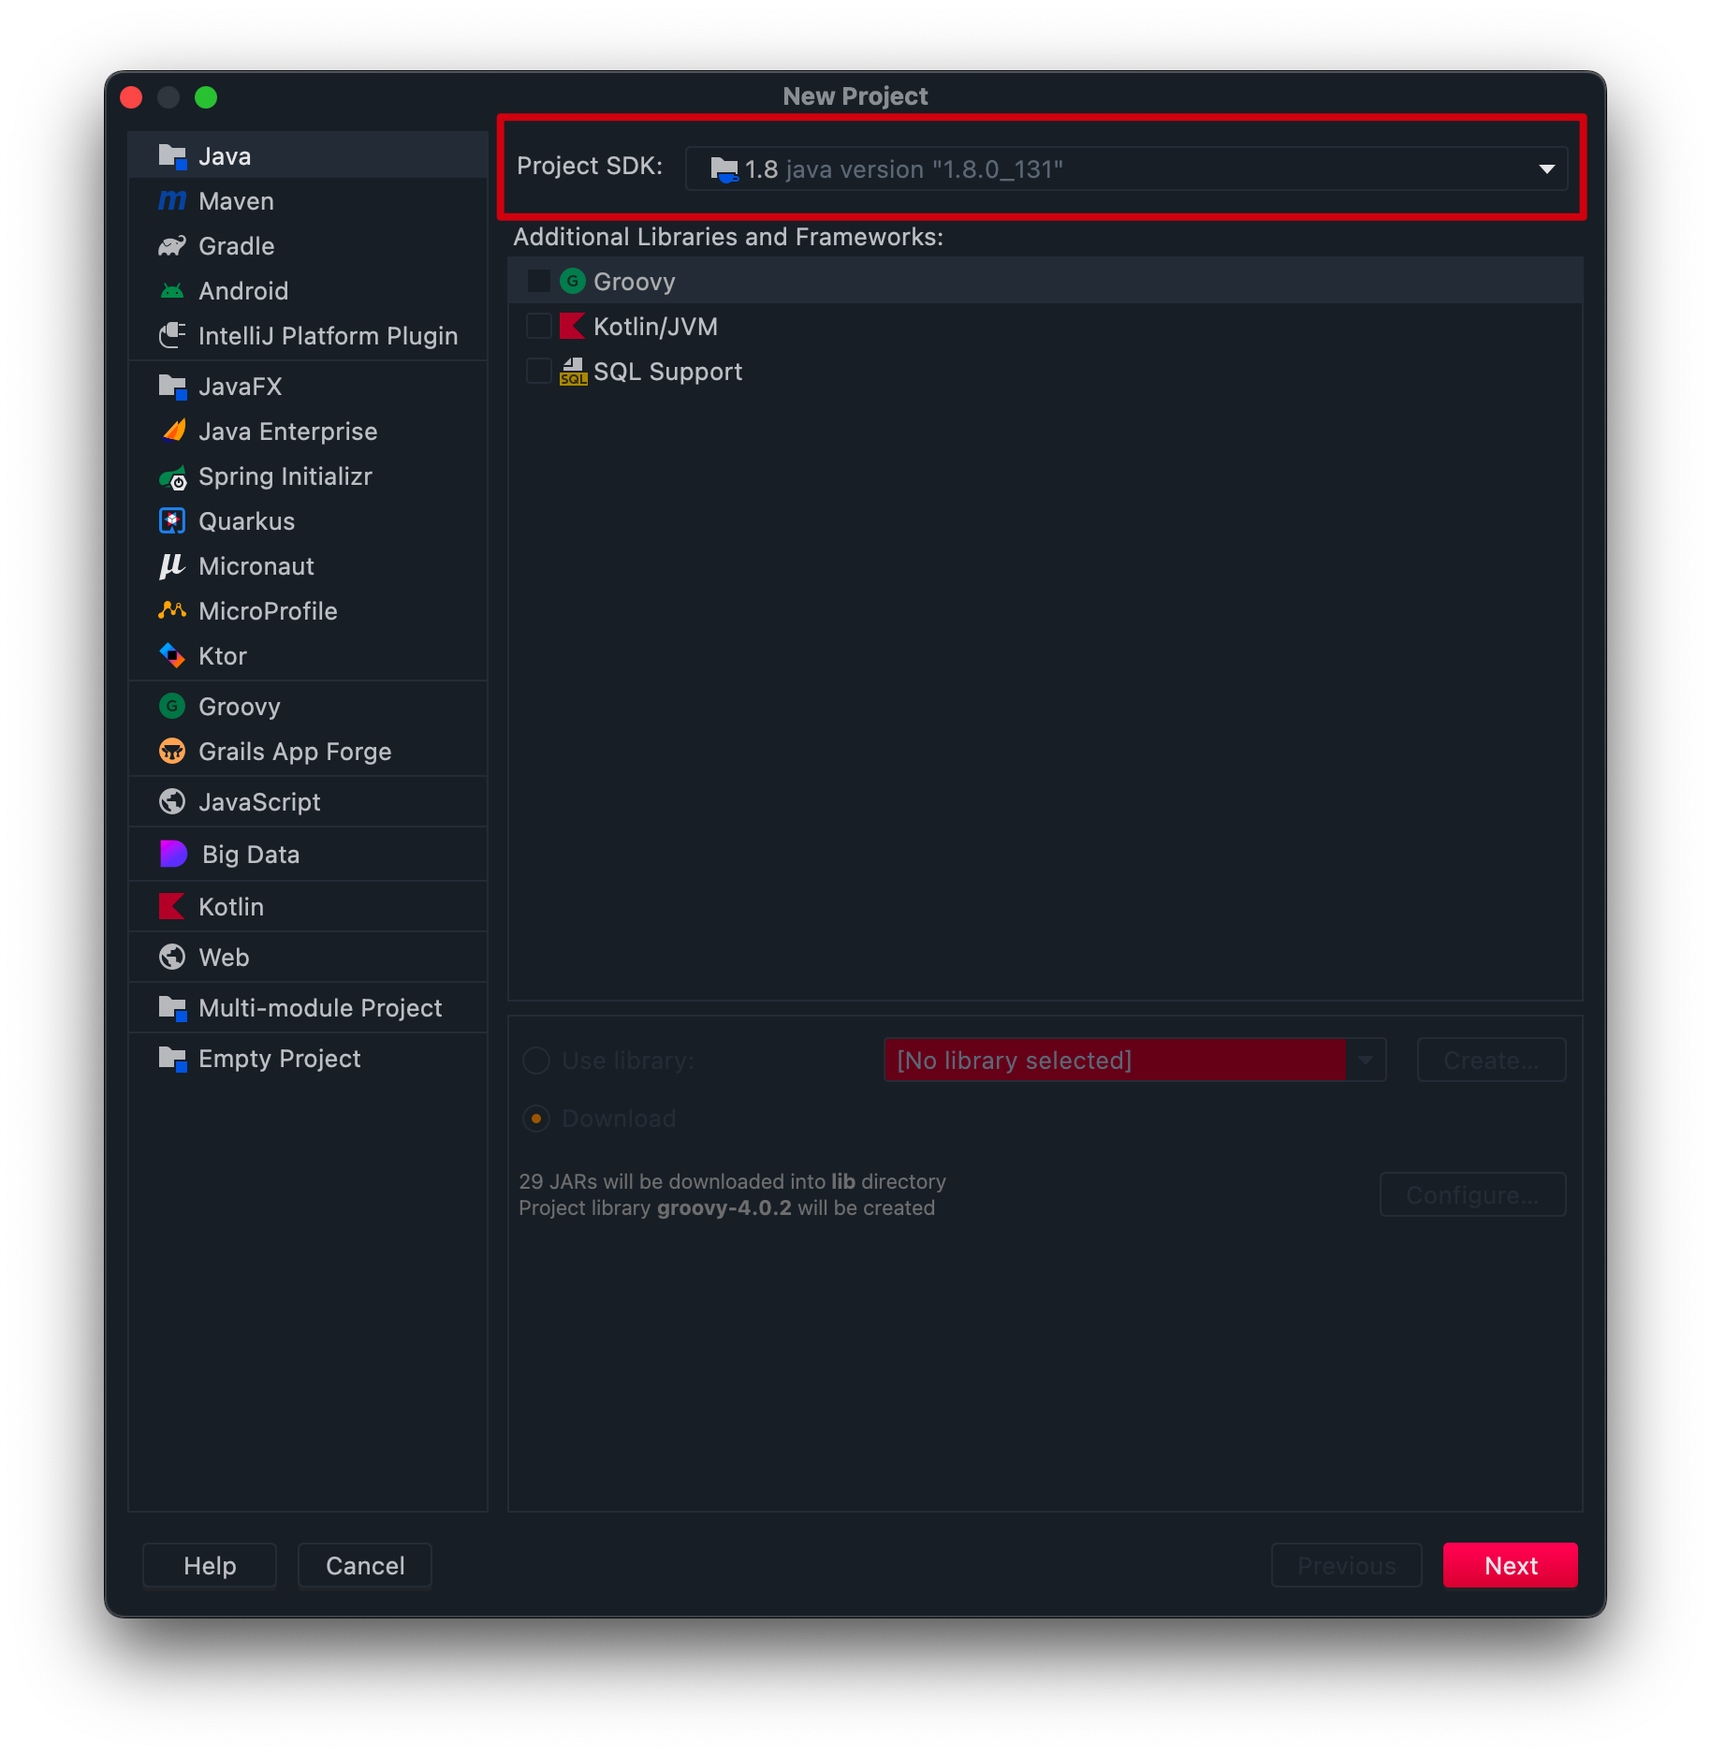The width and height of the screenshot is (1711, 1756).
Task: Switch to Empty Project category
Action: coord(279,1059)
